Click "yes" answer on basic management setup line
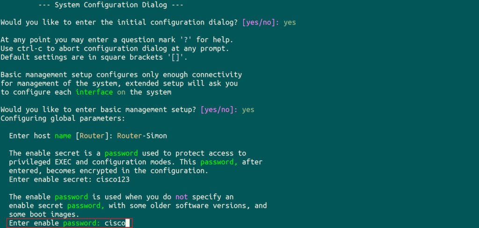The width and height of the screenshot is (479, 228). (248, 109)
